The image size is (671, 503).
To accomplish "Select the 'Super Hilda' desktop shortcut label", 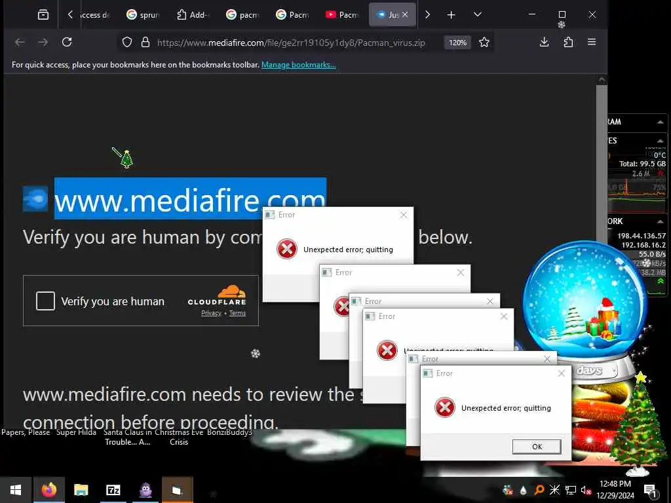I will (x=76, y=432).
